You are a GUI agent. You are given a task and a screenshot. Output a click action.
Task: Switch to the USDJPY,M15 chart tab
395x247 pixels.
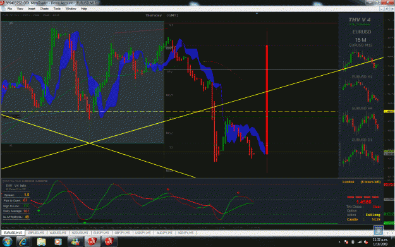tap(143, 232)
